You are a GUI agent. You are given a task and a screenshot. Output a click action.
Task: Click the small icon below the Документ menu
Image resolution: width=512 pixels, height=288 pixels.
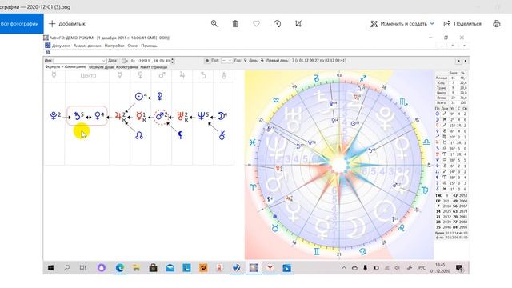coord(48,53)
